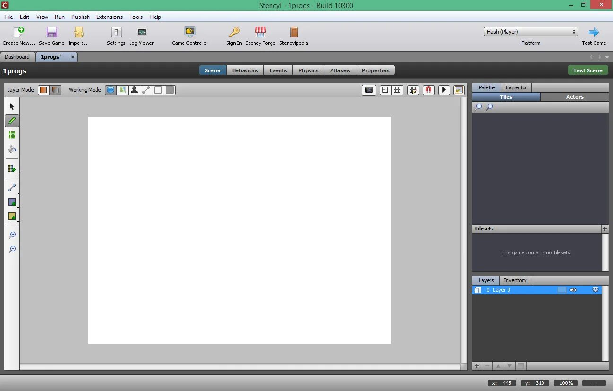Zoom in the tile palette
This screenshot has width=613, height=391.
tap(478, 107)
